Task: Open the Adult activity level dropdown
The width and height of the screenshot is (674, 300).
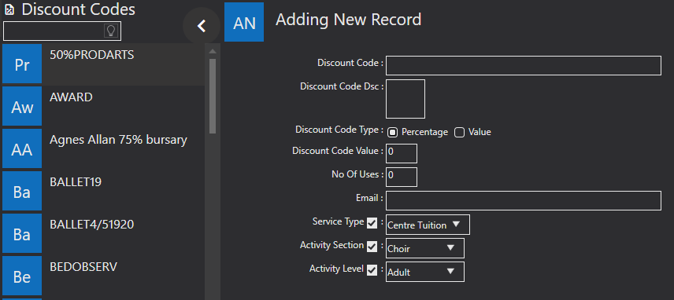Action: point(425,272)
